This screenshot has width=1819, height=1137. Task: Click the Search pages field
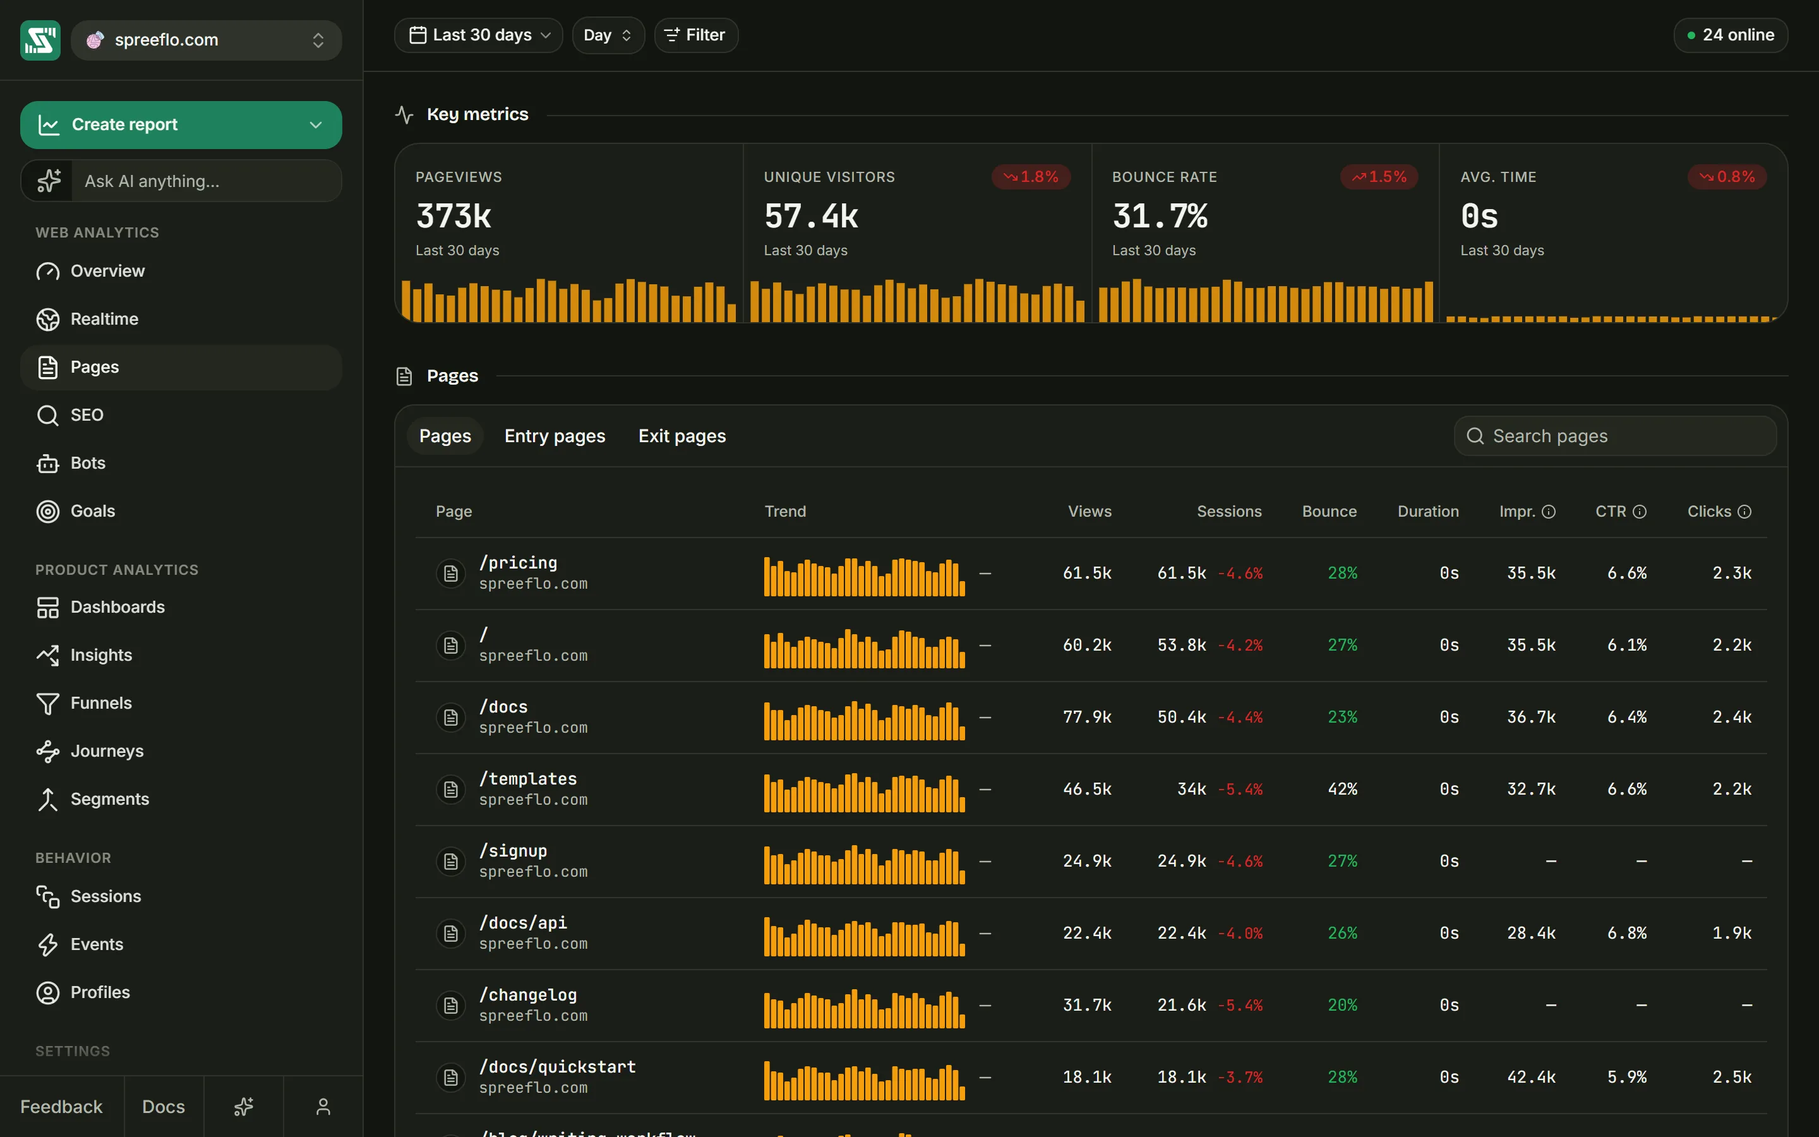tap(1615, 436)
